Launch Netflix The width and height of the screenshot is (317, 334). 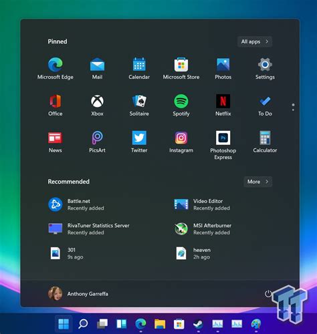(x=223, y=105)
